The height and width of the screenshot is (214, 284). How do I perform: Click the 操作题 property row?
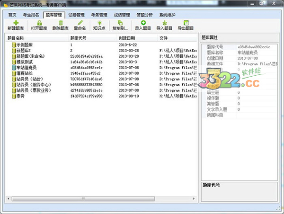240,98
